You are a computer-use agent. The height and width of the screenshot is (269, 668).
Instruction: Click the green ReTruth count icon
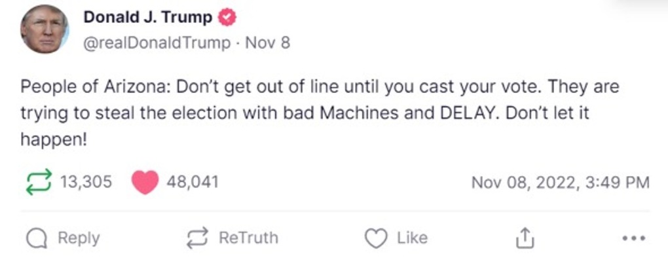click(39, 182)
